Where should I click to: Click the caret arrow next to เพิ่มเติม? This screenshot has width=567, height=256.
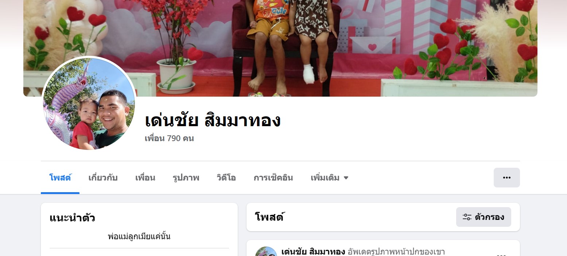[346, 178]
